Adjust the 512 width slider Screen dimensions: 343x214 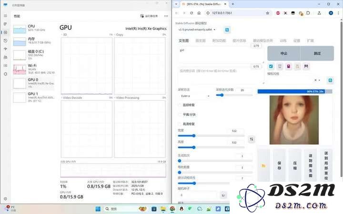(211, 136)
